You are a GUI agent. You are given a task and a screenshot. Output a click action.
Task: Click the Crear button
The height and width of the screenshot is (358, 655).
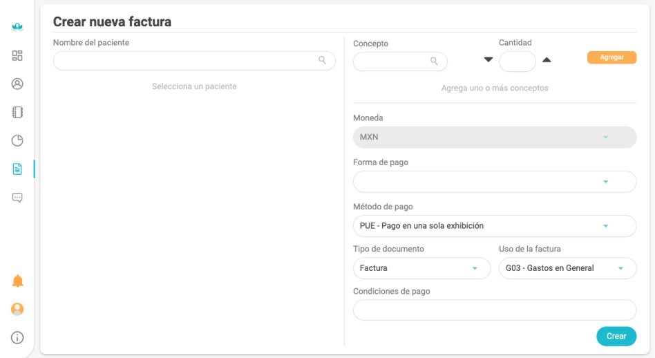pos(616,337)
